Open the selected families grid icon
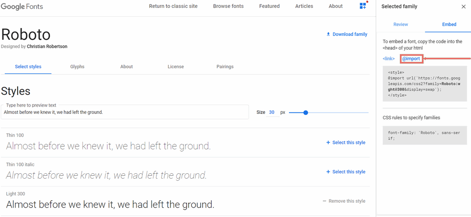 point(363,6)
